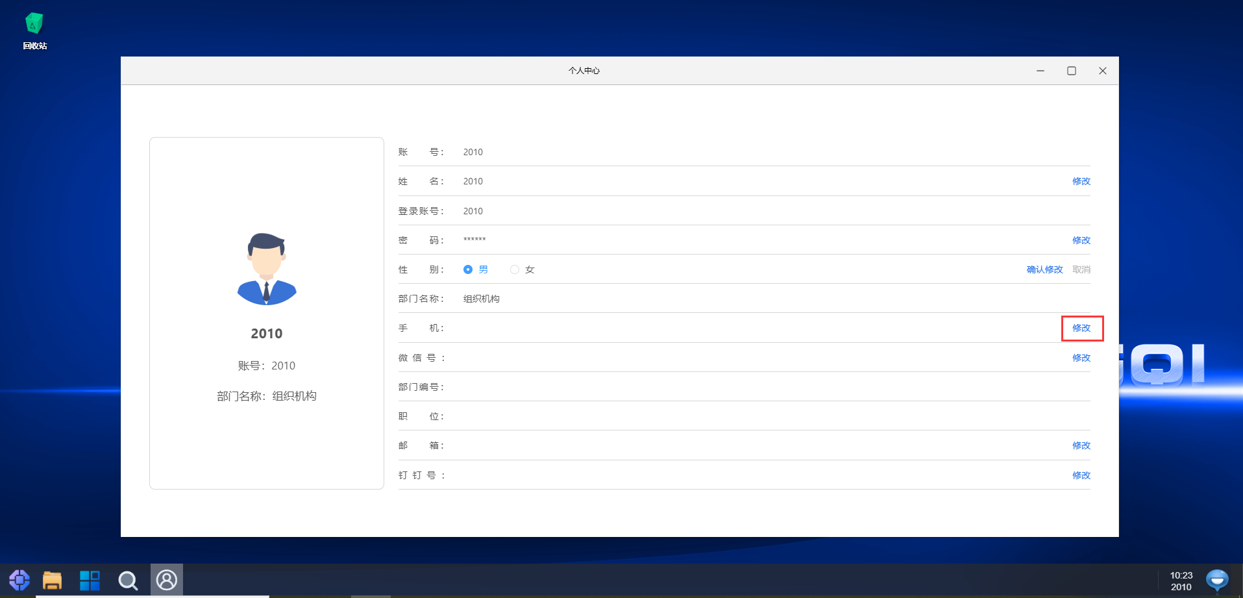
Task: Select the 女 gender radio button
Action: click(515, 269)
